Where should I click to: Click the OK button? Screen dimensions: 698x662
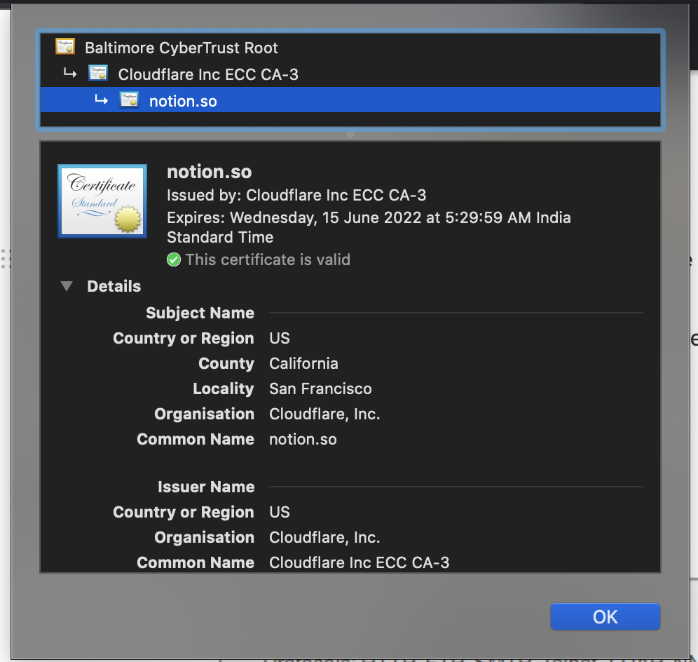pyautogui.click(x=605, y=616)
